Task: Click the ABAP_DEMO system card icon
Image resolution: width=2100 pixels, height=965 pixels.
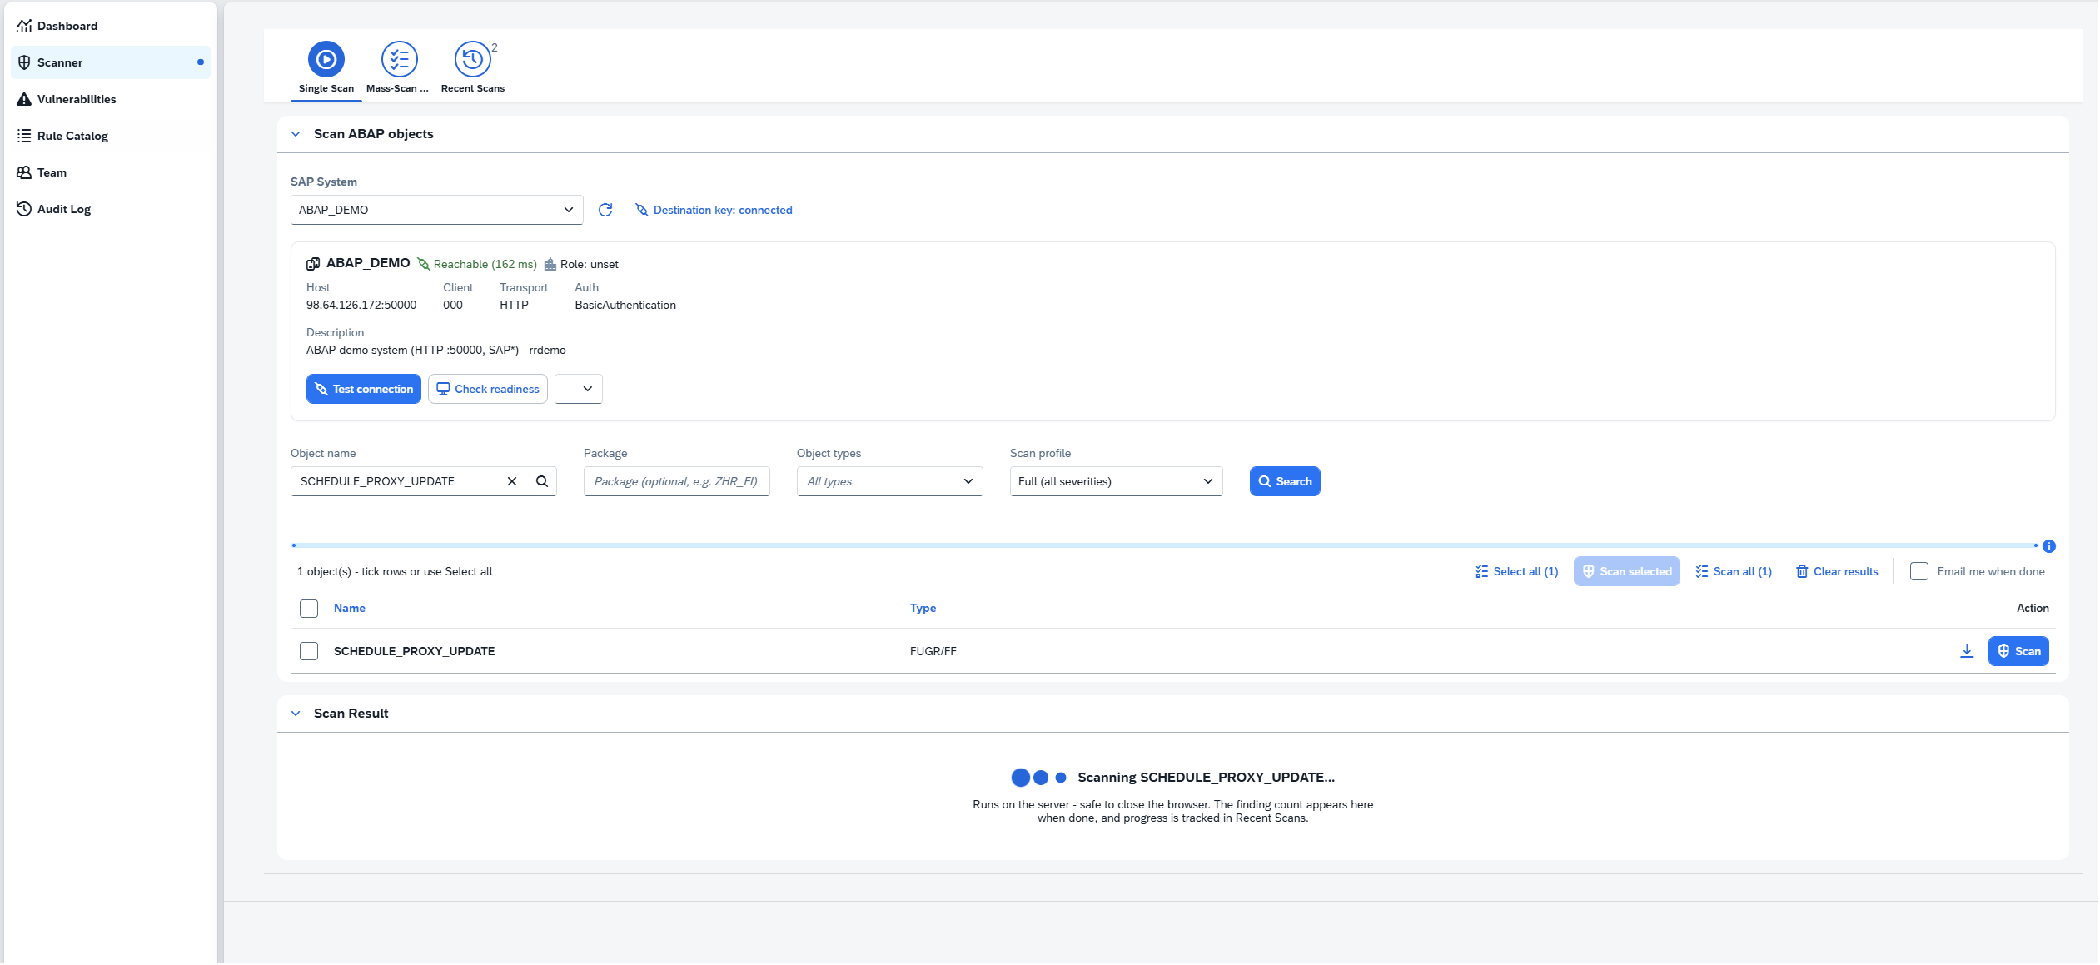Action: click(313, 264)
